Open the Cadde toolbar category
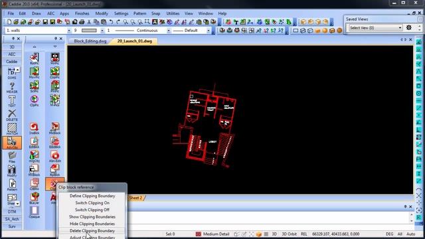Viewport: 425px width, 239px height. coord(12,62)
